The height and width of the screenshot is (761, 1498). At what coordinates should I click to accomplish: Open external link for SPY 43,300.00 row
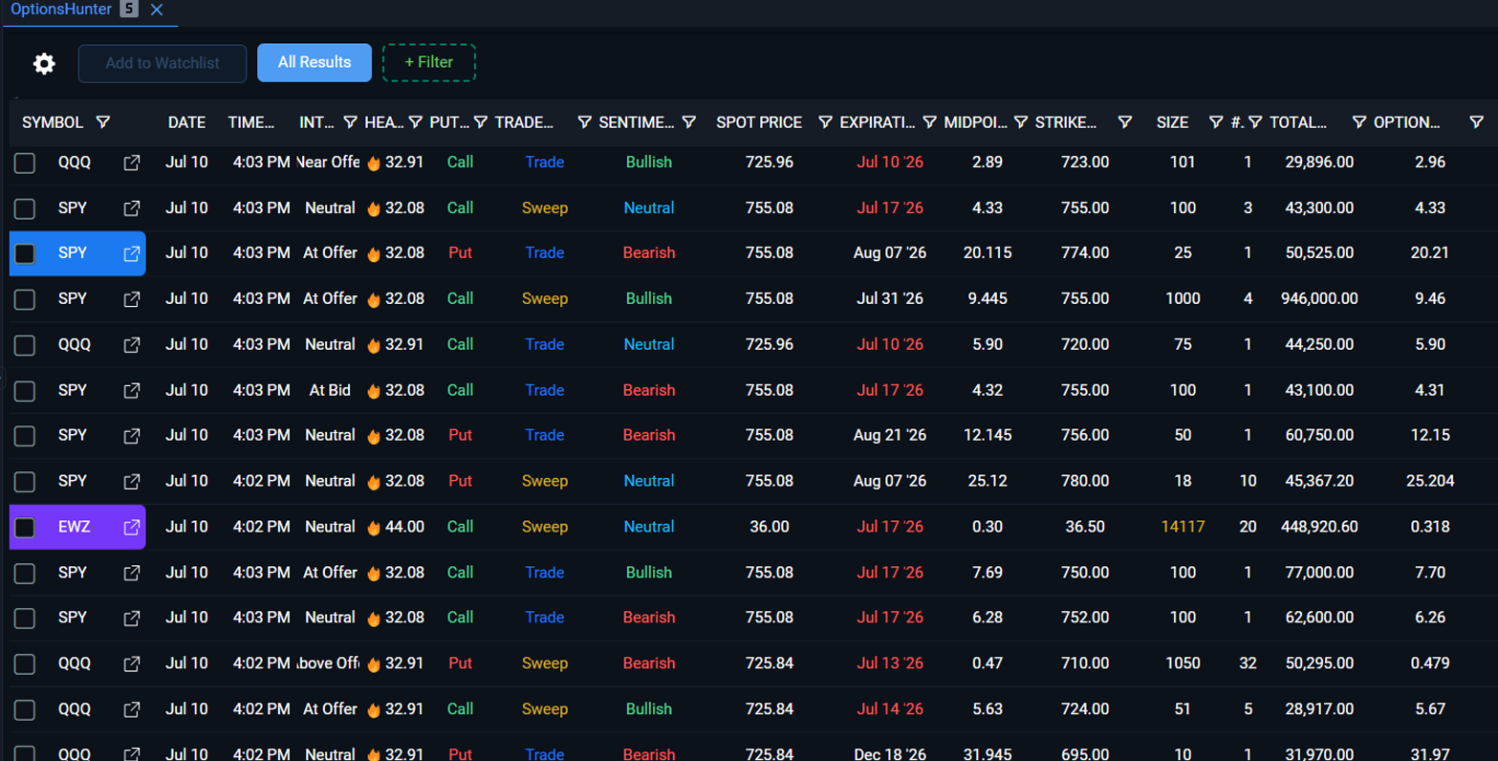tap(132, 208)
